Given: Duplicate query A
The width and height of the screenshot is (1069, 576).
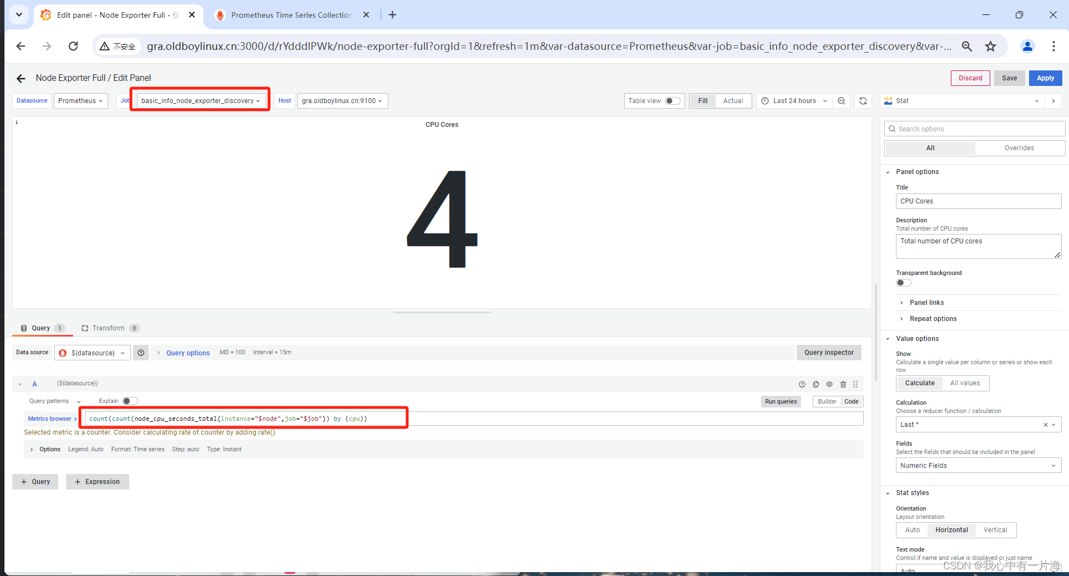Looking at the screenshot, I should tap(816, 384).
